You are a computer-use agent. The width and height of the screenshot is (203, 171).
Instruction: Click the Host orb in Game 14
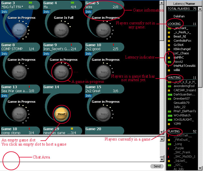61,114
